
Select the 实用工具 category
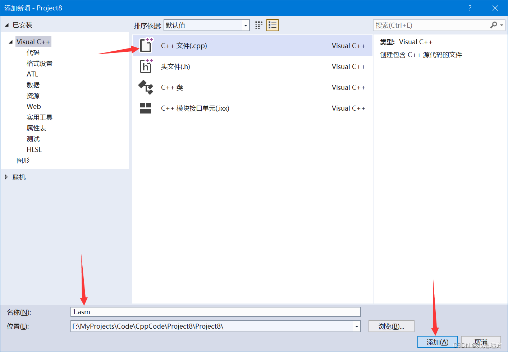[40, 117]
